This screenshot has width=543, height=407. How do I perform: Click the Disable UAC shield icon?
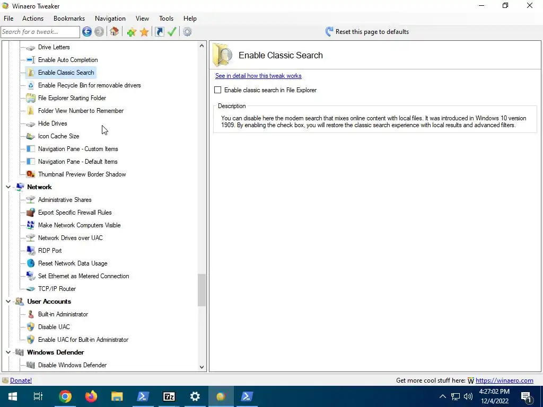click(31, 327)
